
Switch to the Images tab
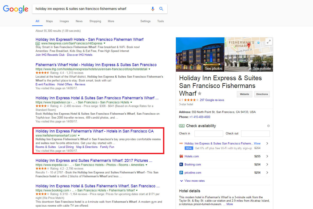64,21
